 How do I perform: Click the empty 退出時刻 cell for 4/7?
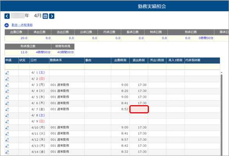click(x=139, y=109)
